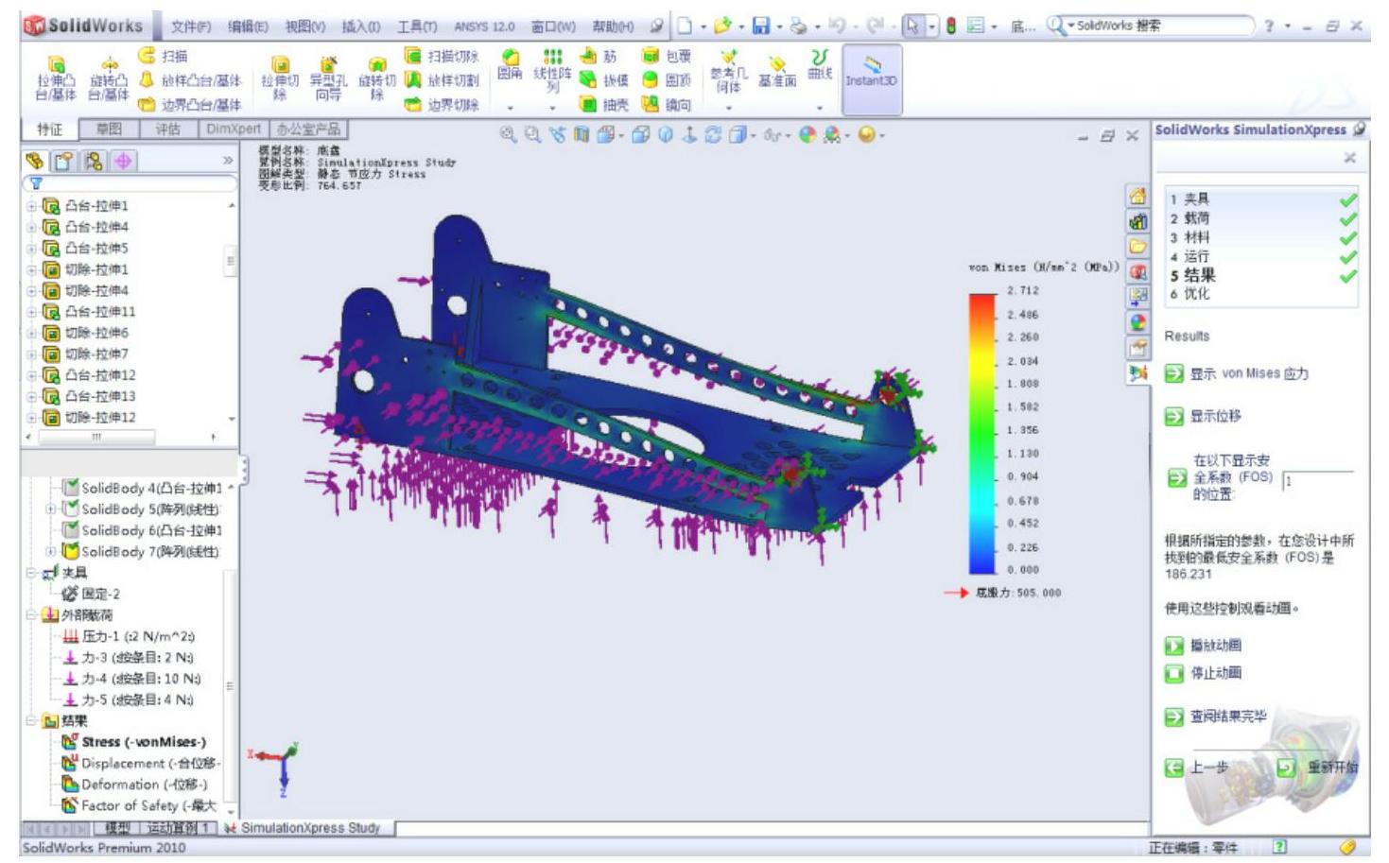Select the Reference Plane (基准面) tool
Viewport: 1389px width, 863px height.
click(x=776, y=72)
